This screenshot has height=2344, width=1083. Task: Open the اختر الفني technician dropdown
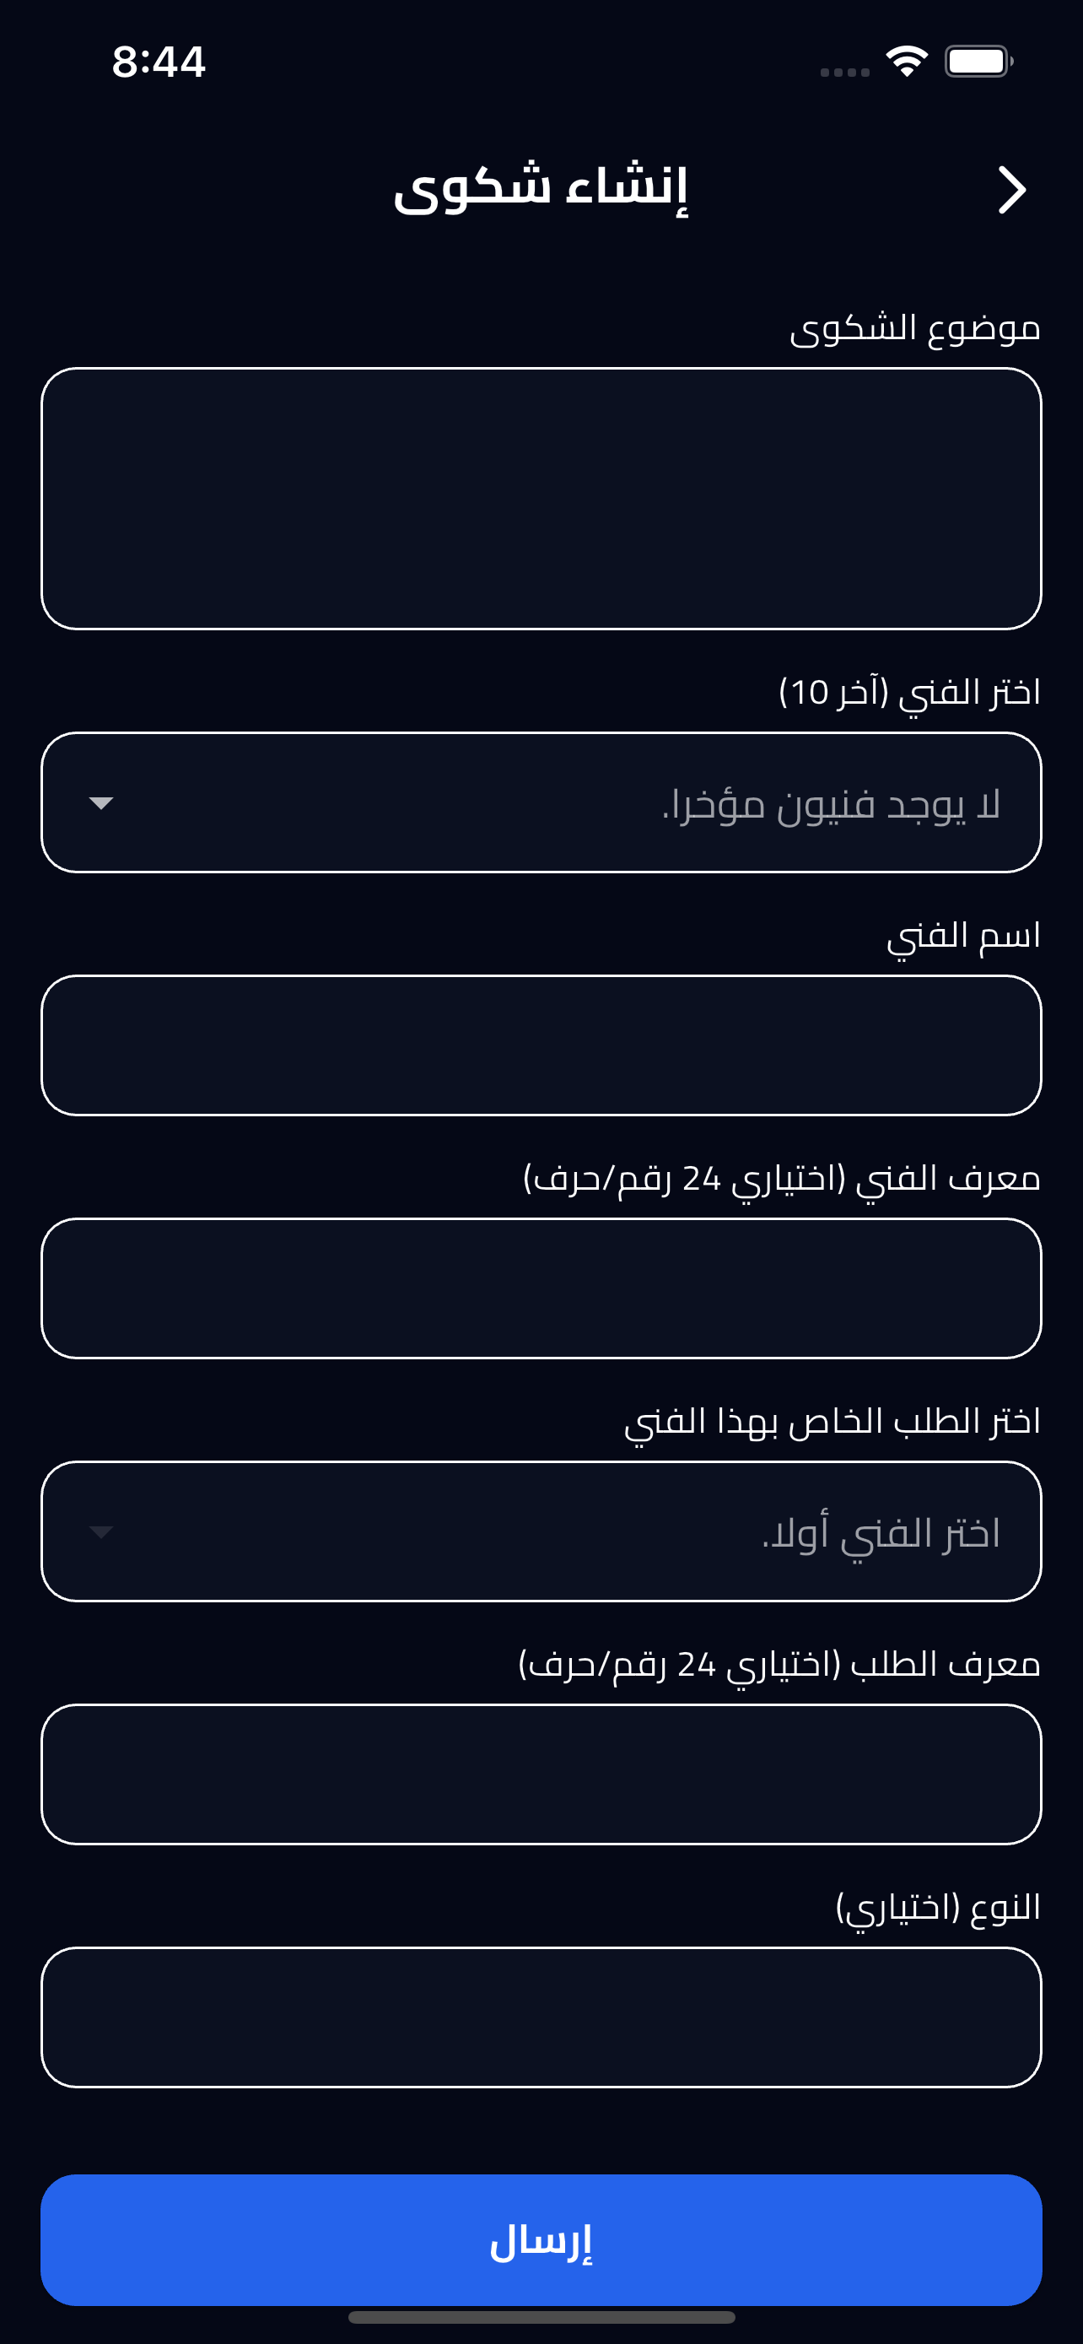(541, 802)
